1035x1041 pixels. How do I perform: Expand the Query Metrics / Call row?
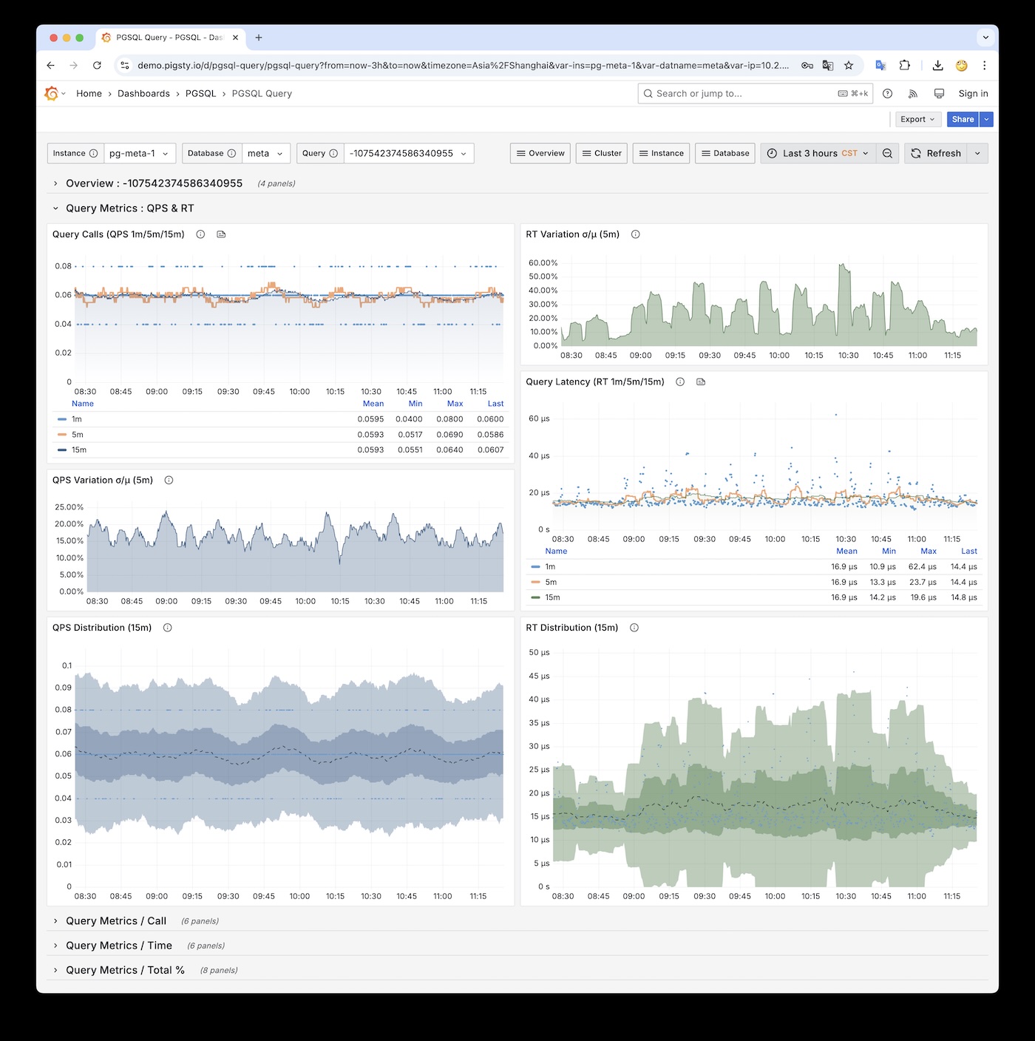(x=116, y=921)
